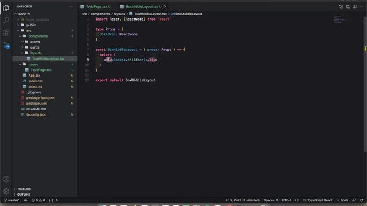Click UTF-8 encoding selector
This screenshot has width=367, height=206.
coord(287,200)
